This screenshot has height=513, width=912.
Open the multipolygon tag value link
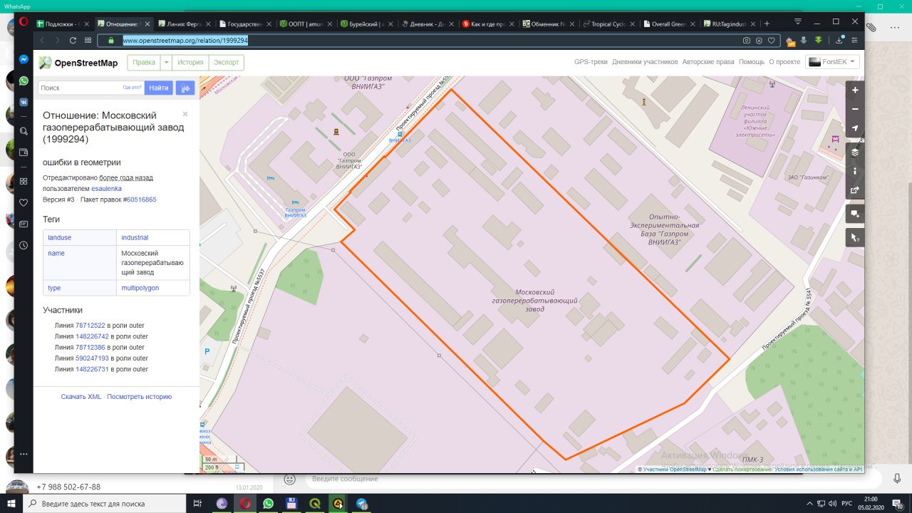(140, 288)
